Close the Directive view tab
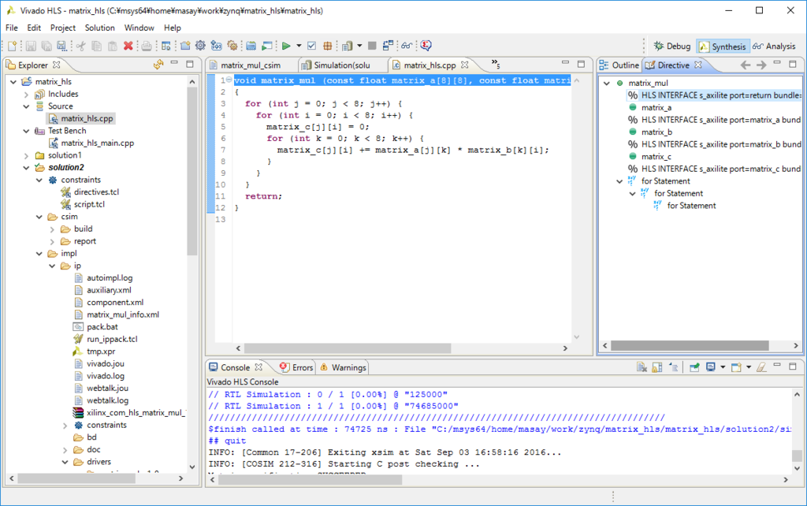 click(x=698, y=65)
